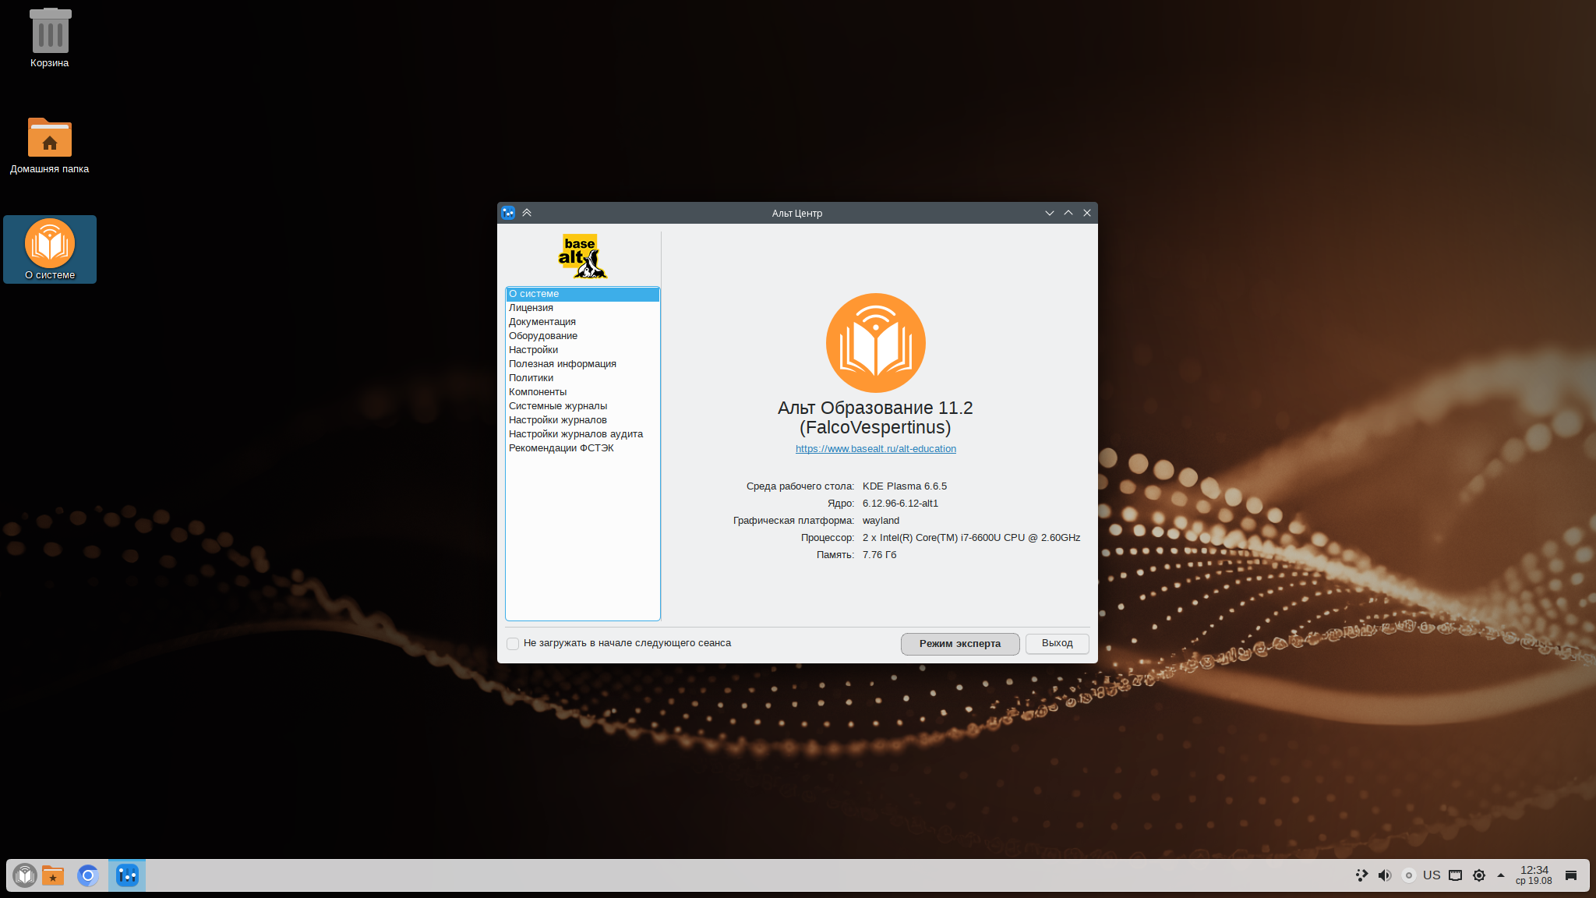The image size is (1596, 898).
Task: Launch the Chromium browser from the taskbar
Action: tap(88, 875)
